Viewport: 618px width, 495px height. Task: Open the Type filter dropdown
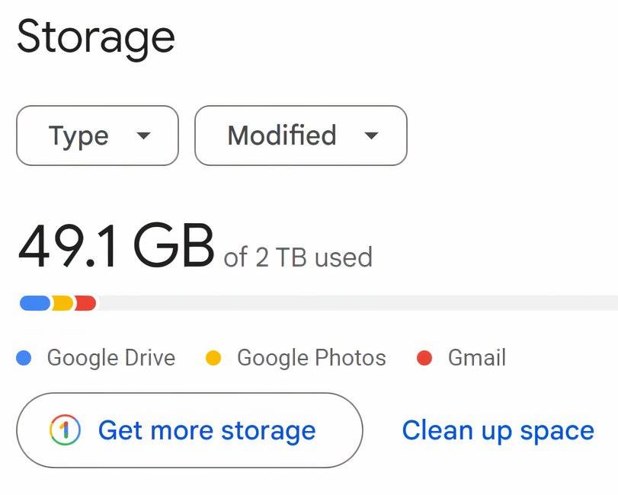tap(97, 136)
